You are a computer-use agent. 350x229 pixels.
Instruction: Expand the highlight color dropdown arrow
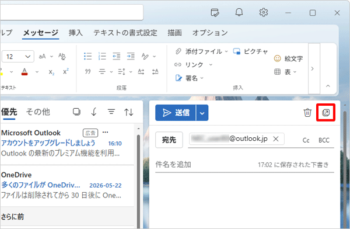coord(12,72)
